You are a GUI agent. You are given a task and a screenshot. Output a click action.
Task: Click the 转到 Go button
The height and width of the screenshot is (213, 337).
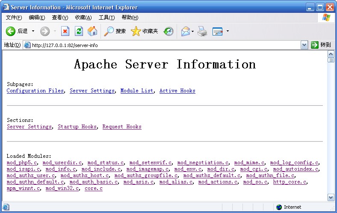pyautogui.click(x=321, y=45)
